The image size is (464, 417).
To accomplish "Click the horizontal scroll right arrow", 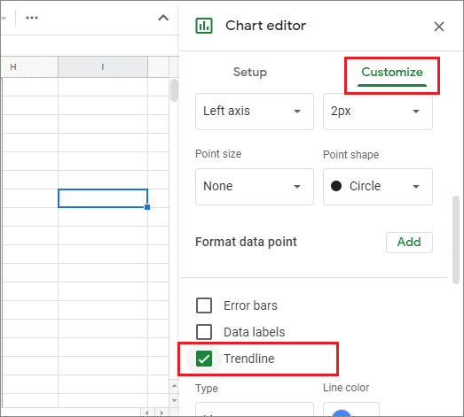I will tap(161, 413).
